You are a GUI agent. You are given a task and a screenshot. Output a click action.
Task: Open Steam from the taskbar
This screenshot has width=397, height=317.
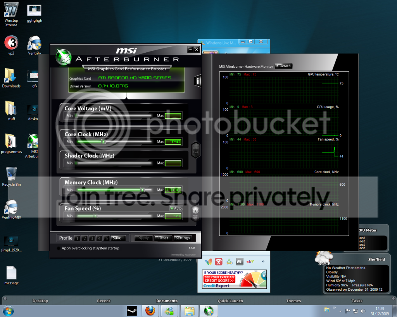pos(132,311)
